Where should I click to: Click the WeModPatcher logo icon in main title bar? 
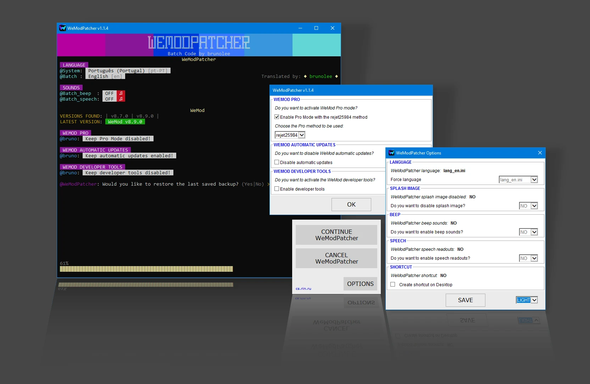coord(62,28)
